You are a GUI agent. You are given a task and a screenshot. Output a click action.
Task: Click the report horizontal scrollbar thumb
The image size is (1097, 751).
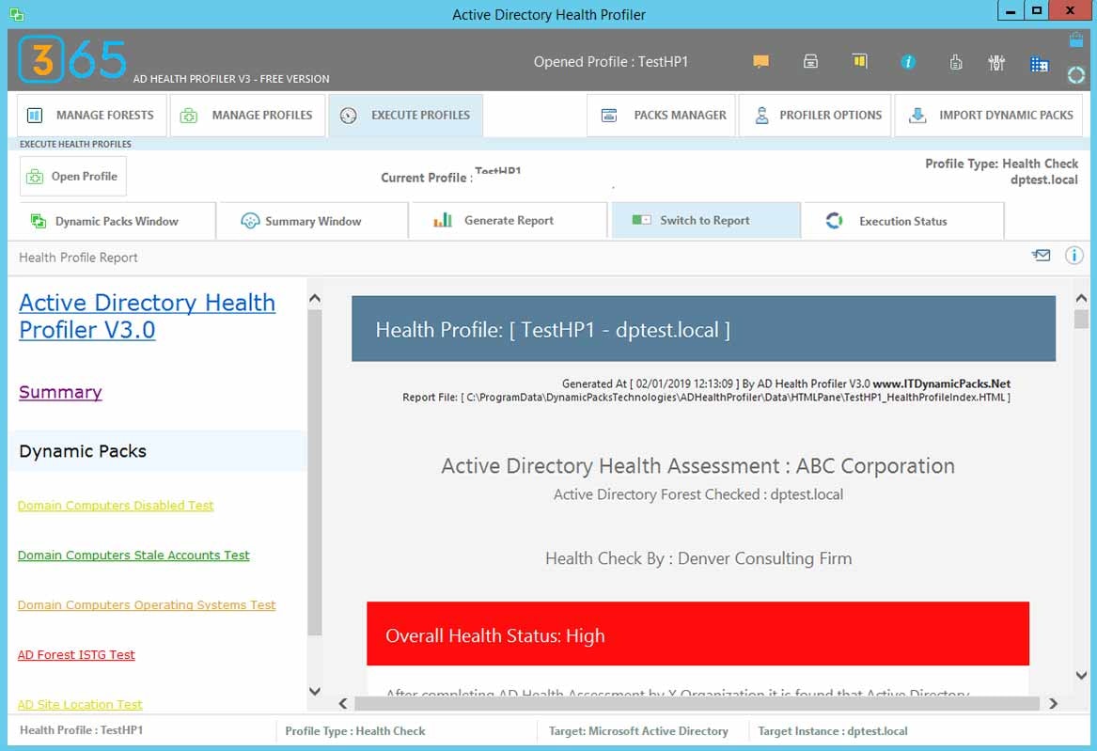(697, 703)
